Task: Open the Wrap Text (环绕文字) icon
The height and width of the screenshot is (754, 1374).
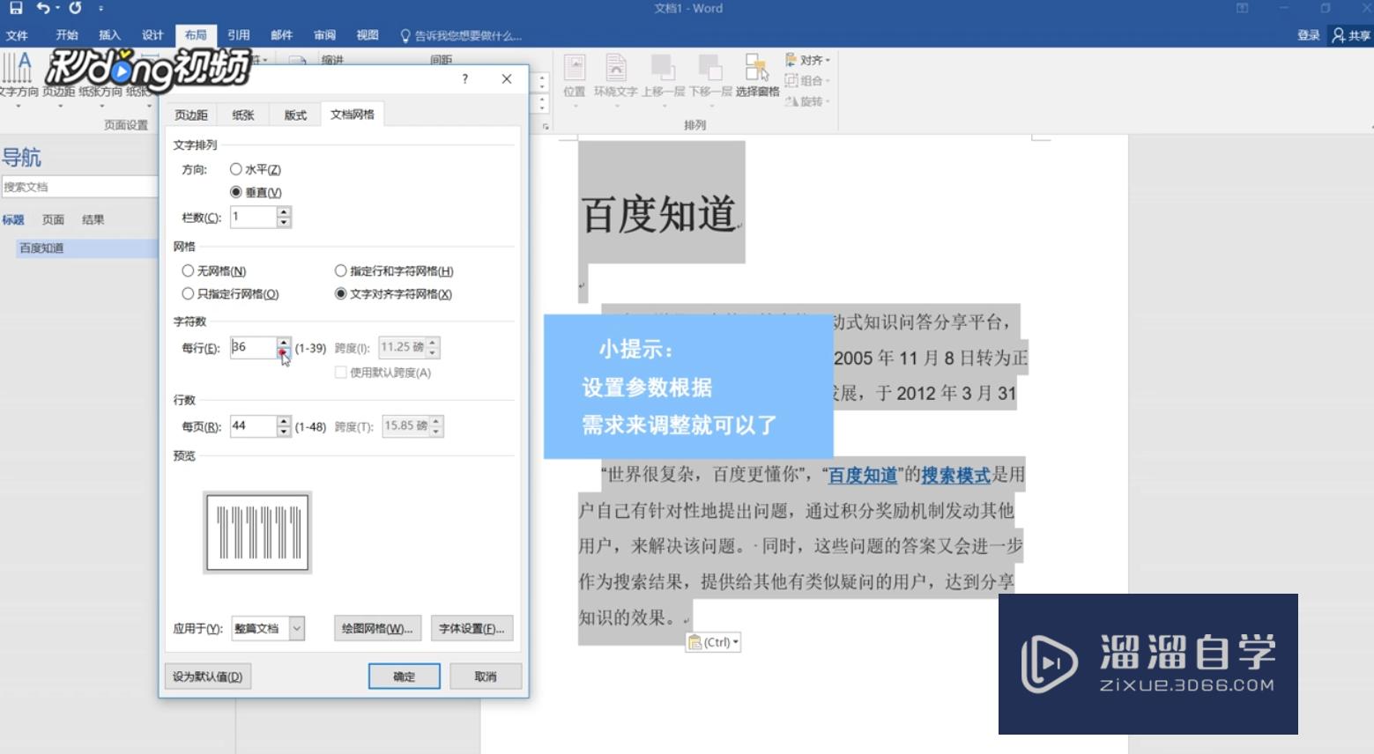Action: 615,76
